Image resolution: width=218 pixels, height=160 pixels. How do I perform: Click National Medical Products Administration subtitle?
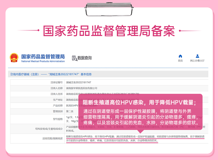point(43,61)
